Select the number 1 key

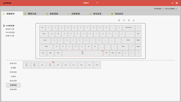tap(49, 28)
